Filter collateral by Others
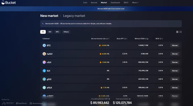193x106 pixels. [x=66, y=32]
